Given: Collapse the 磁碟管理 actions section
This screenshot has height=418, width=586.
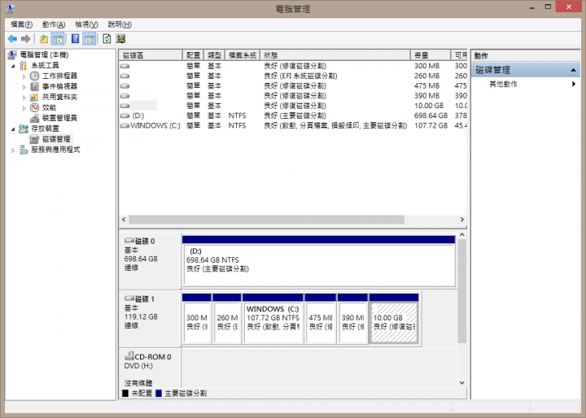Looking at the screenshot, I should point(573,70).
